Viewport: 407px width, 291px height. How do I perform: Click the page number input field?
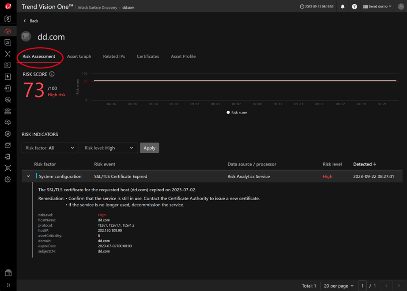[362, 286]
